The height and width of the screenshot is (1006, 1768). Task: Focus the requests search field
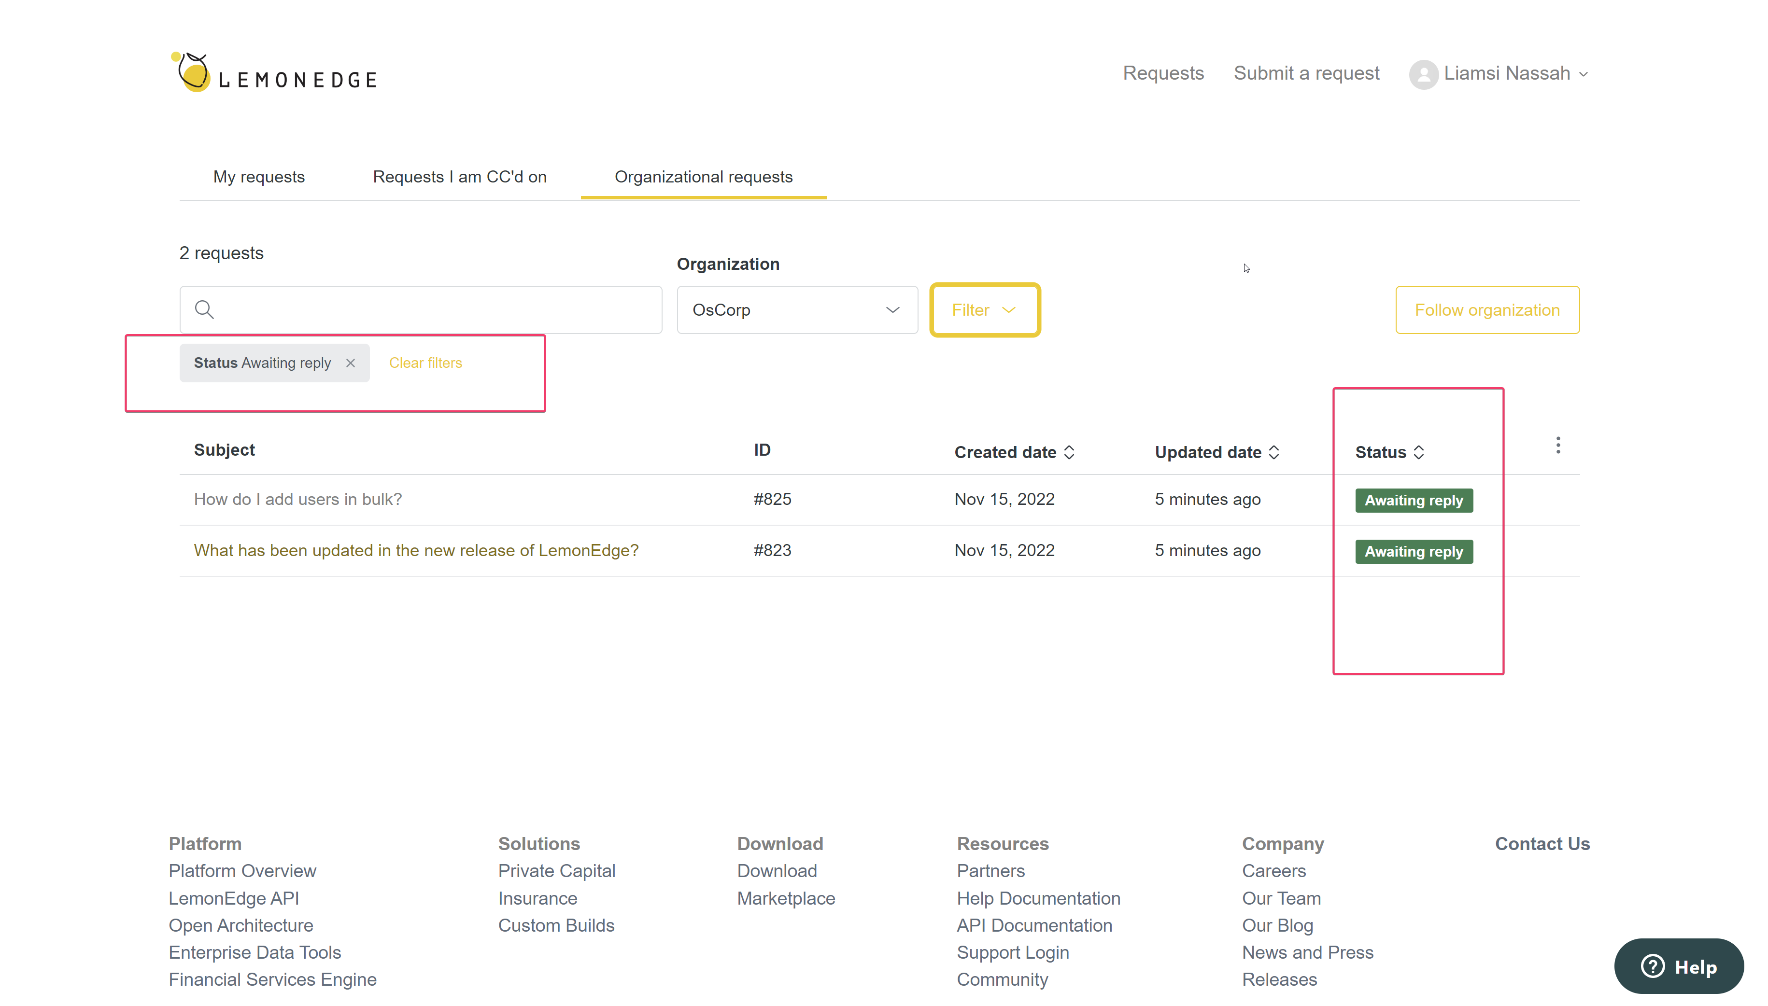coord(420,309)
